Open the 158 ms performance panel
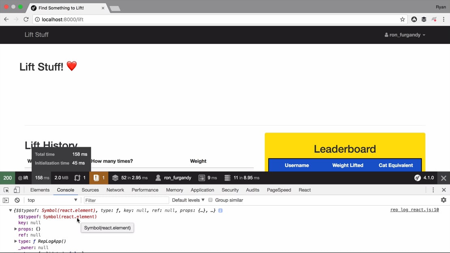Screen dimensions: 450x253 [x=42, y=178]
